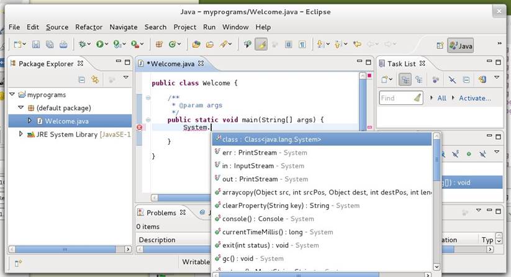Select the *Welcome.java editor tab

coord(172,63)
